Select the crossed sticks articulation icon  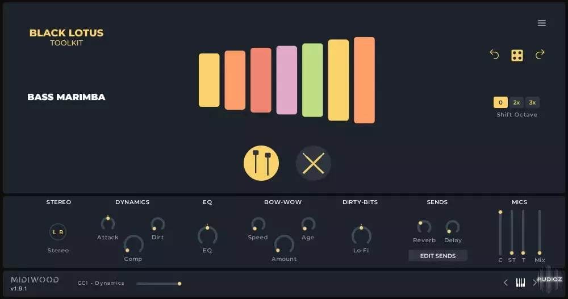314,163
